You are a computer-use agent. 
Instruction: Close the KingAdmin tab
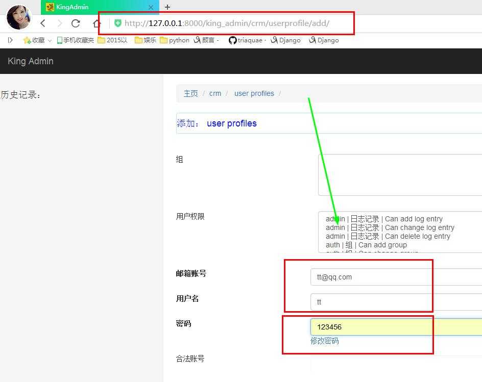(151, 7)
